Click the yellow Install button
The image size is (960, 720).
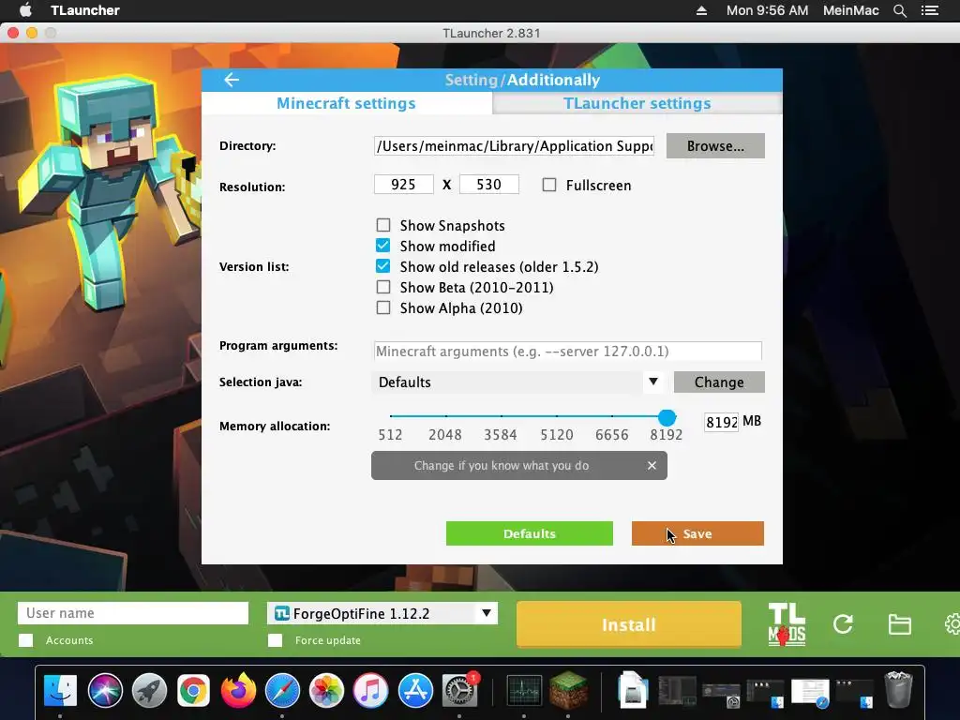tap(629, 623)
